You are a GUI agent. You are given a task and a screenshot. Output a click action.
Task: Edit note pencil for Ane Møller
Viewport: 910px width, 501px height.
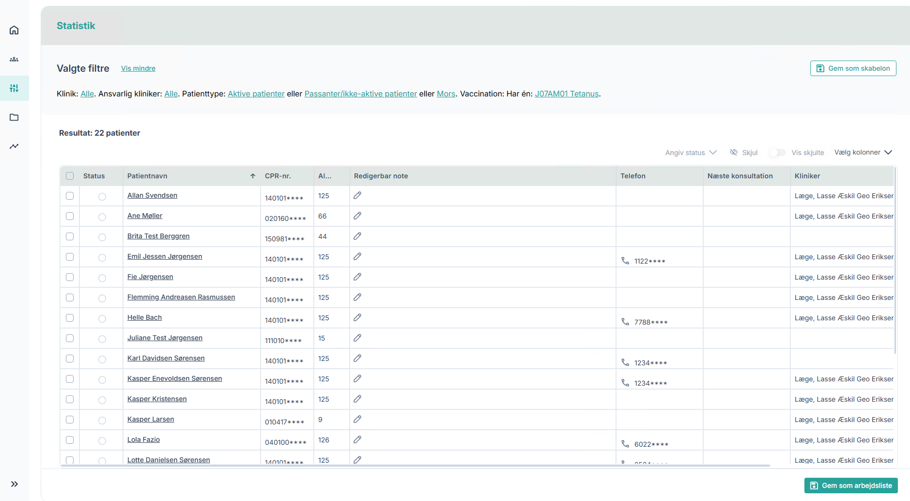(357, 216)
